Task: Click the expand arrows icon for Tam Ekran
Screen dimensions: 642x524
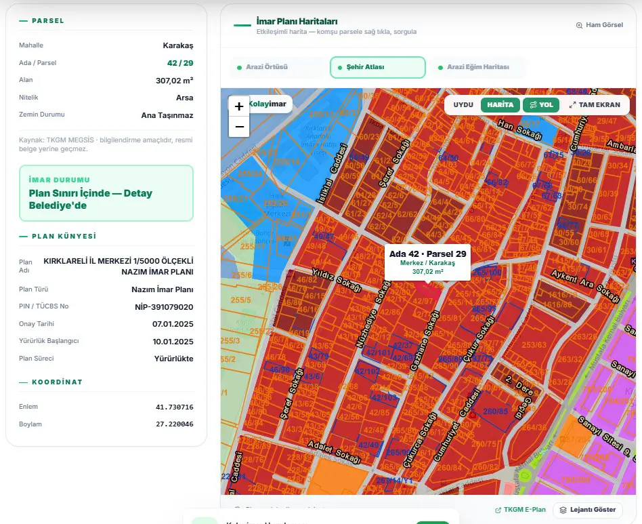Action: [572, 105]
